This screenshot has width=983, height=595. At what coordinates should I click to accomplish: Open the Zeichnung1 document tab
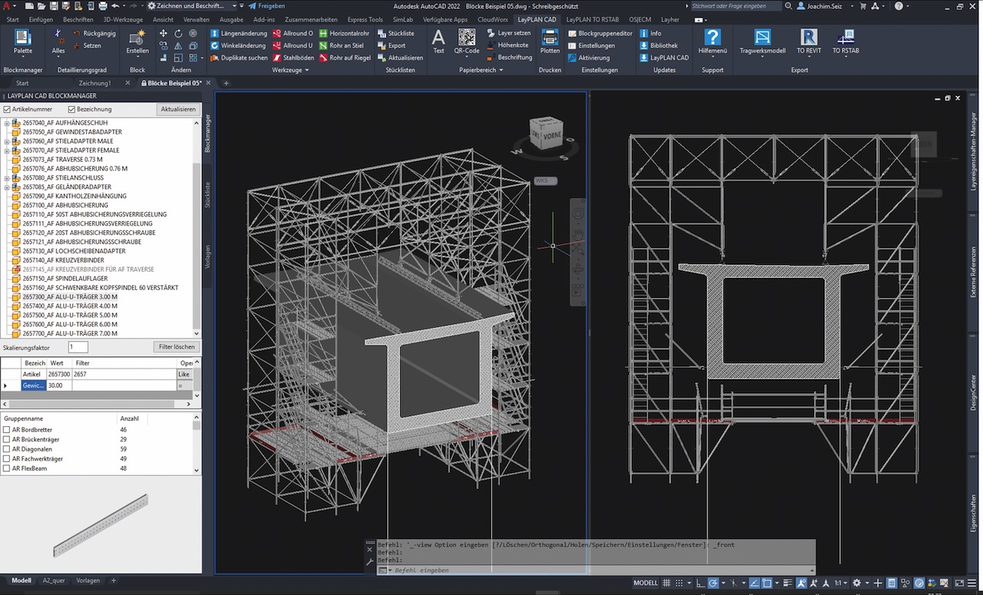(94, 83)
